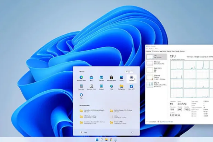Image resolution: width=213 pixels, height=142 pixels.
Task: Open the Calculator app
Action: pos(81,87)
